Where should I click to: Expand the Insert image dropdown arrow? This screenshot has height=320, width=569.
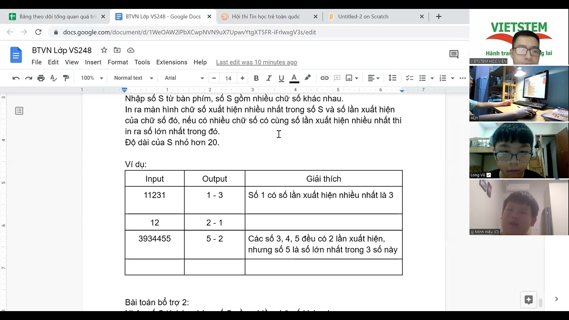pyautogui.click(x=357, y=78)
